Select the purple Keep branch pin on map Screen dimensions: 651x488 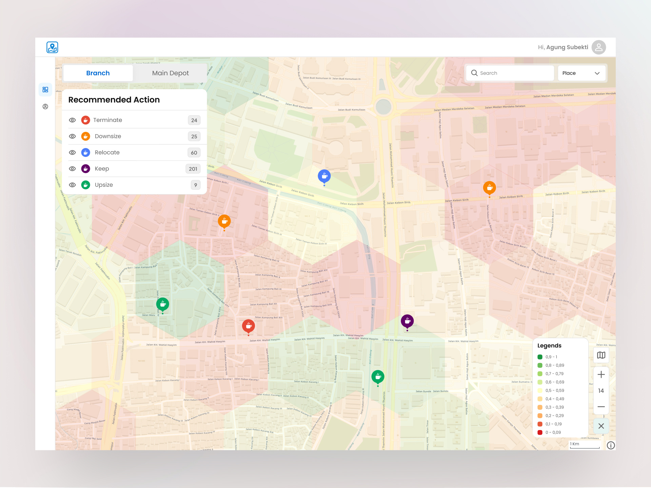(407, 320)
